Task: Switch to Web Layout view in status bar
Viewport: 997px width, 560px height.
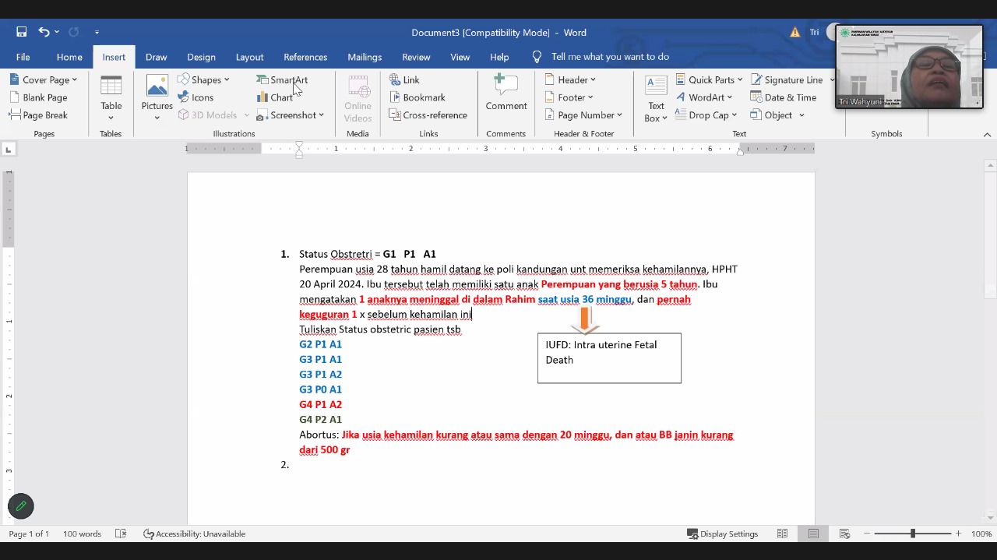Action: (x=844, y=534)
